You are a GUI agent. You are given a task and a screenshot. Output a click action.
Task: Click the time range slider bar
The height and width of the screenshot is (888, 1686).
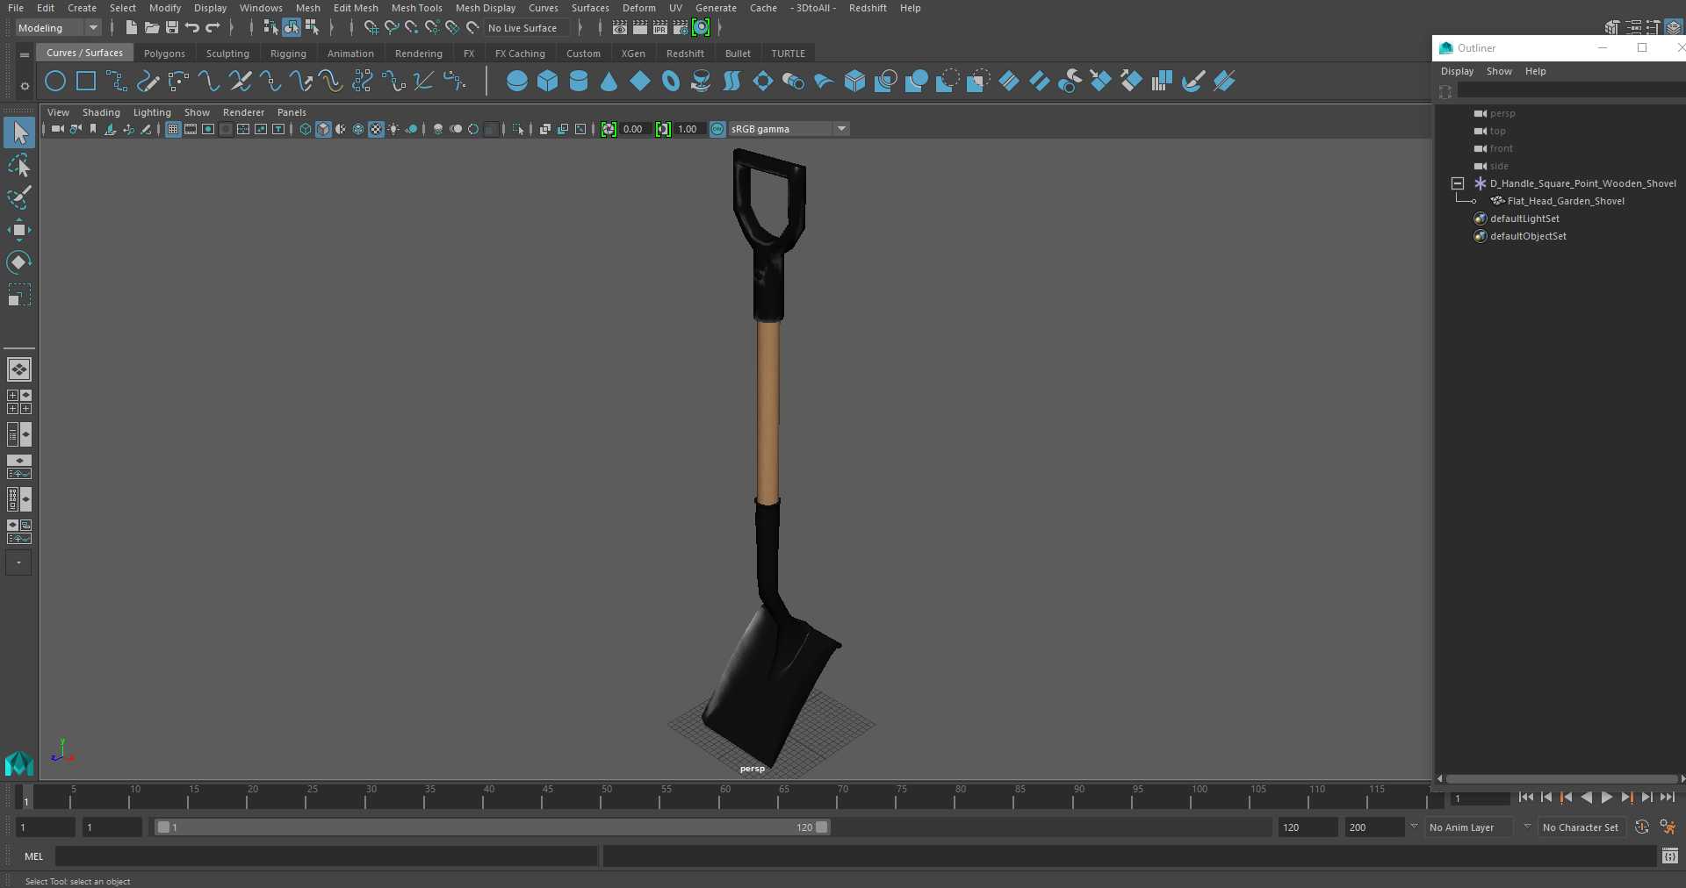pos(492,827)
